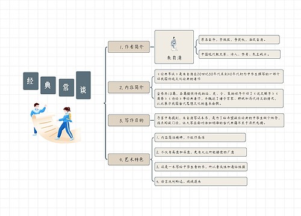Select the two students with scroll illustration

(x=55, y=122)
